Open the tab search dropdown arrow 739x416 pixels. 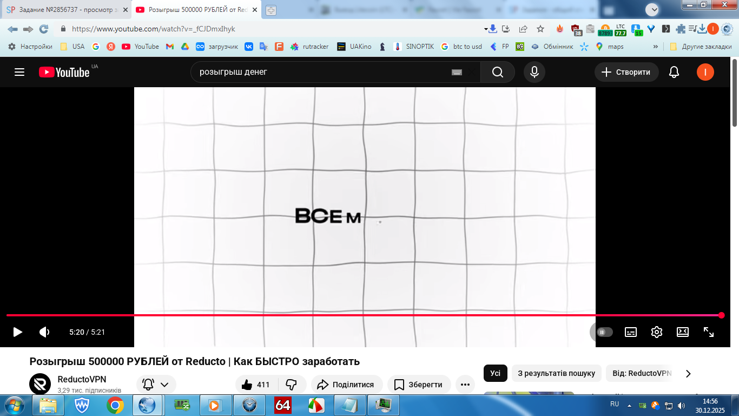point(652,9)
